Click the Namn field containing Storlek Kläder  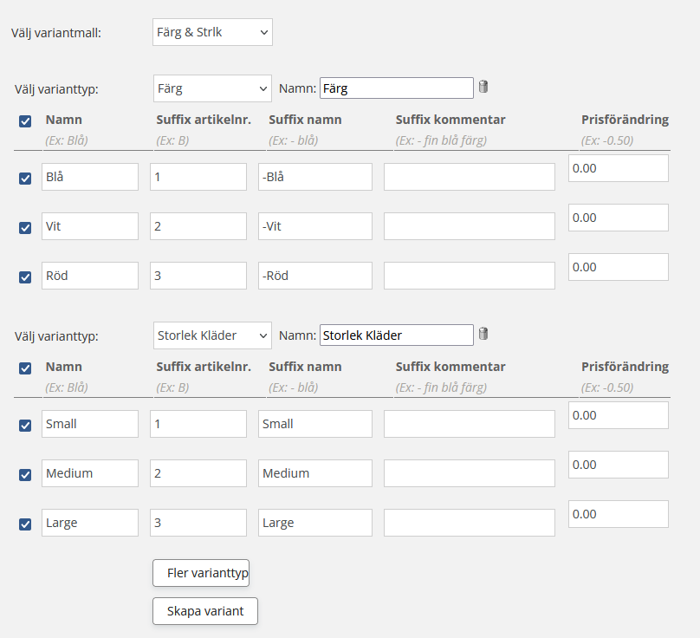click(396, 335)
